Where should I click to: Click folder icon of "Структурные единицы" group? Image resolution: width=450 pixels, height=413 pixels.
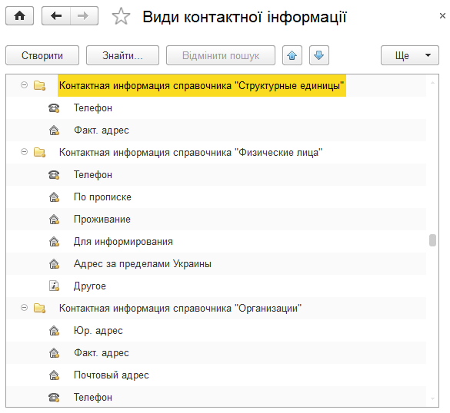click(x=39, y=85)
